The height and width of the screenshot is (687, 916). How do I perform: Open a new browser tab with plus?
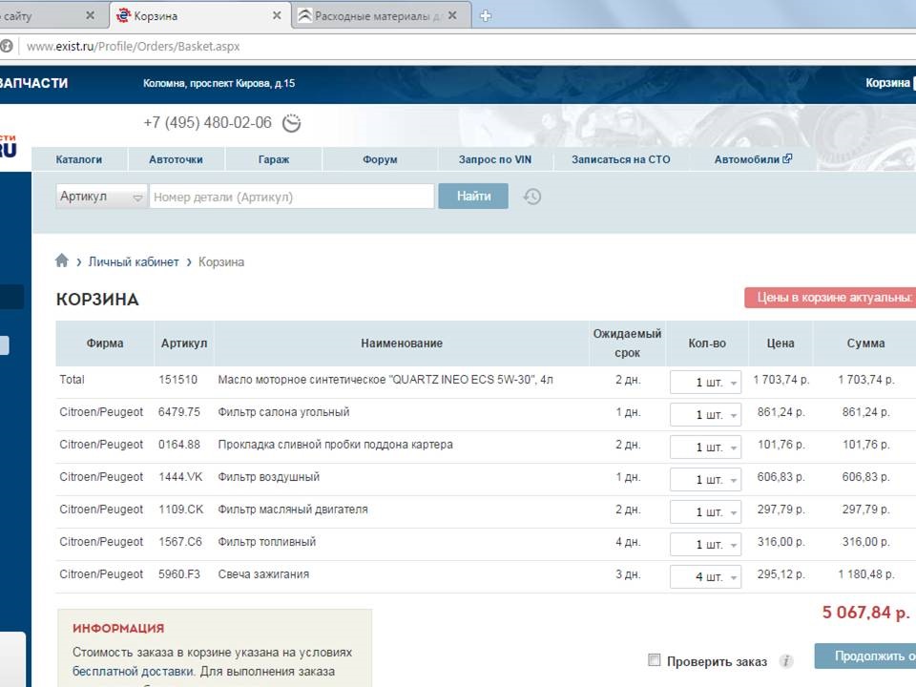(486, 16)
